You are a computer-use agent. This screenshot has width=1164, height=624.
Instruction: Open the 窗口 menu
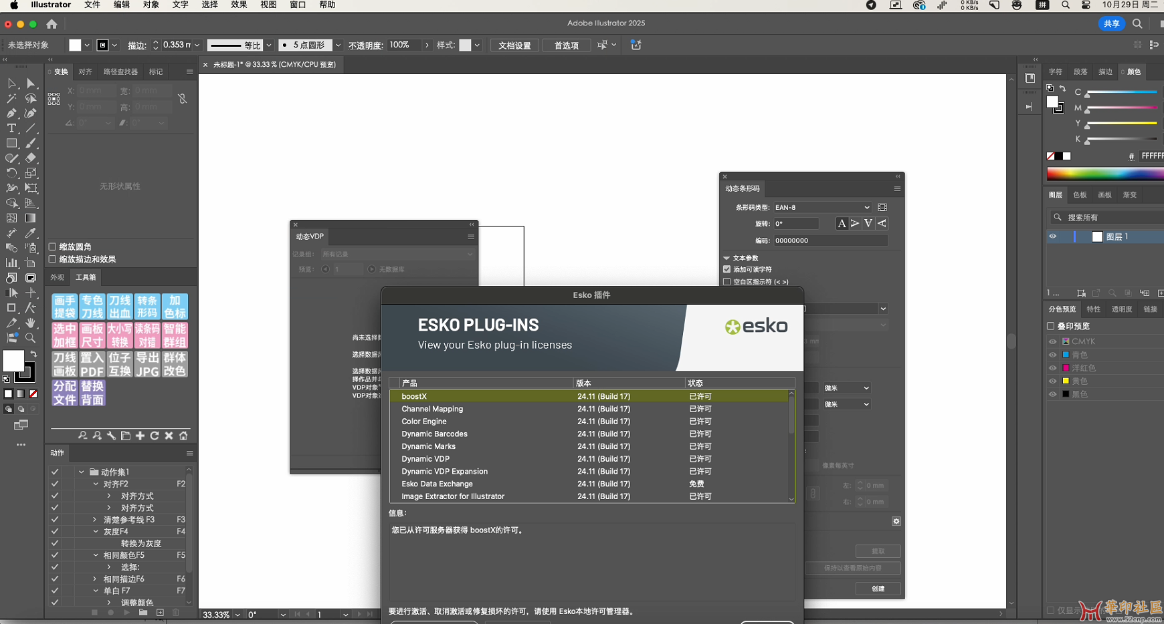298,5
